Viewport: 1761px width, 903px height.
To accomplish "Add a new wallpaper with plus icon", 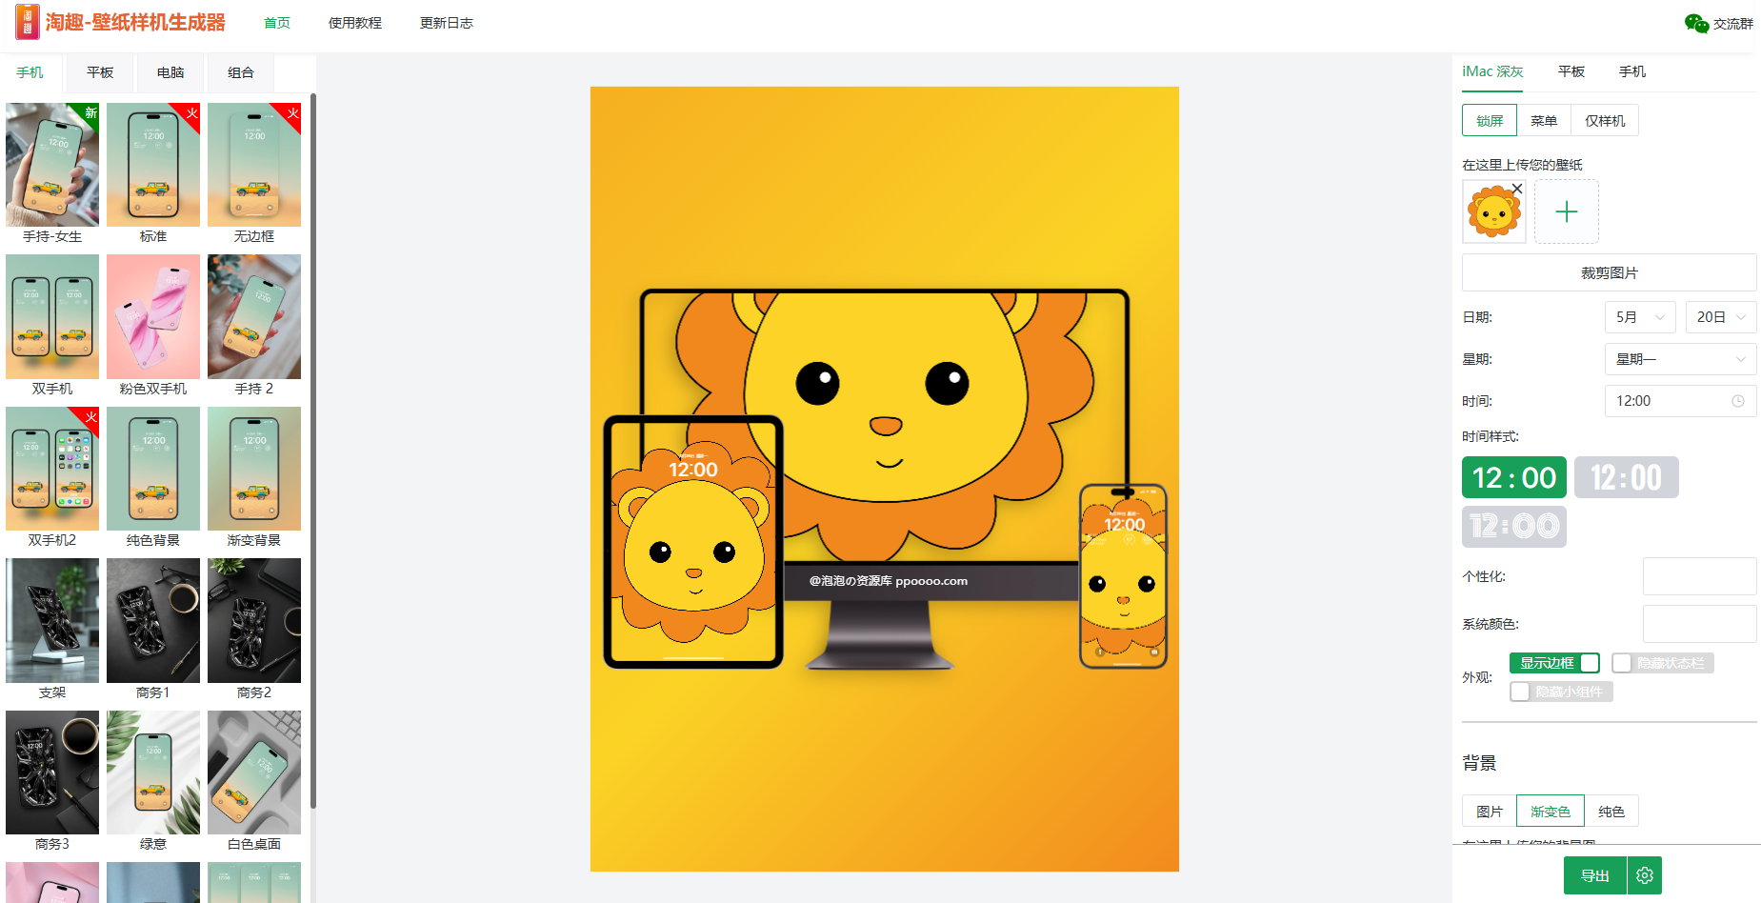I will 1567,211.
